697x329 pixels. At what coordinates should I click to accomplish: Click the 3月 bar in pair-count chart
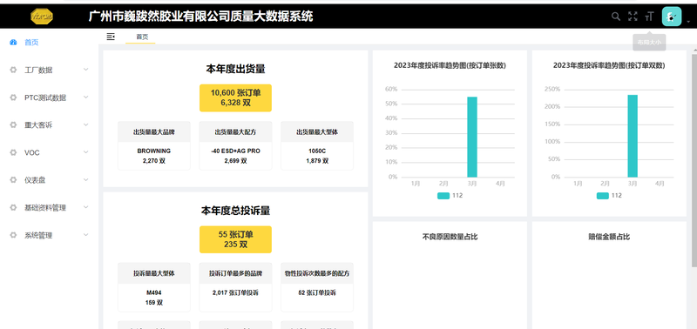click(633, 136)
